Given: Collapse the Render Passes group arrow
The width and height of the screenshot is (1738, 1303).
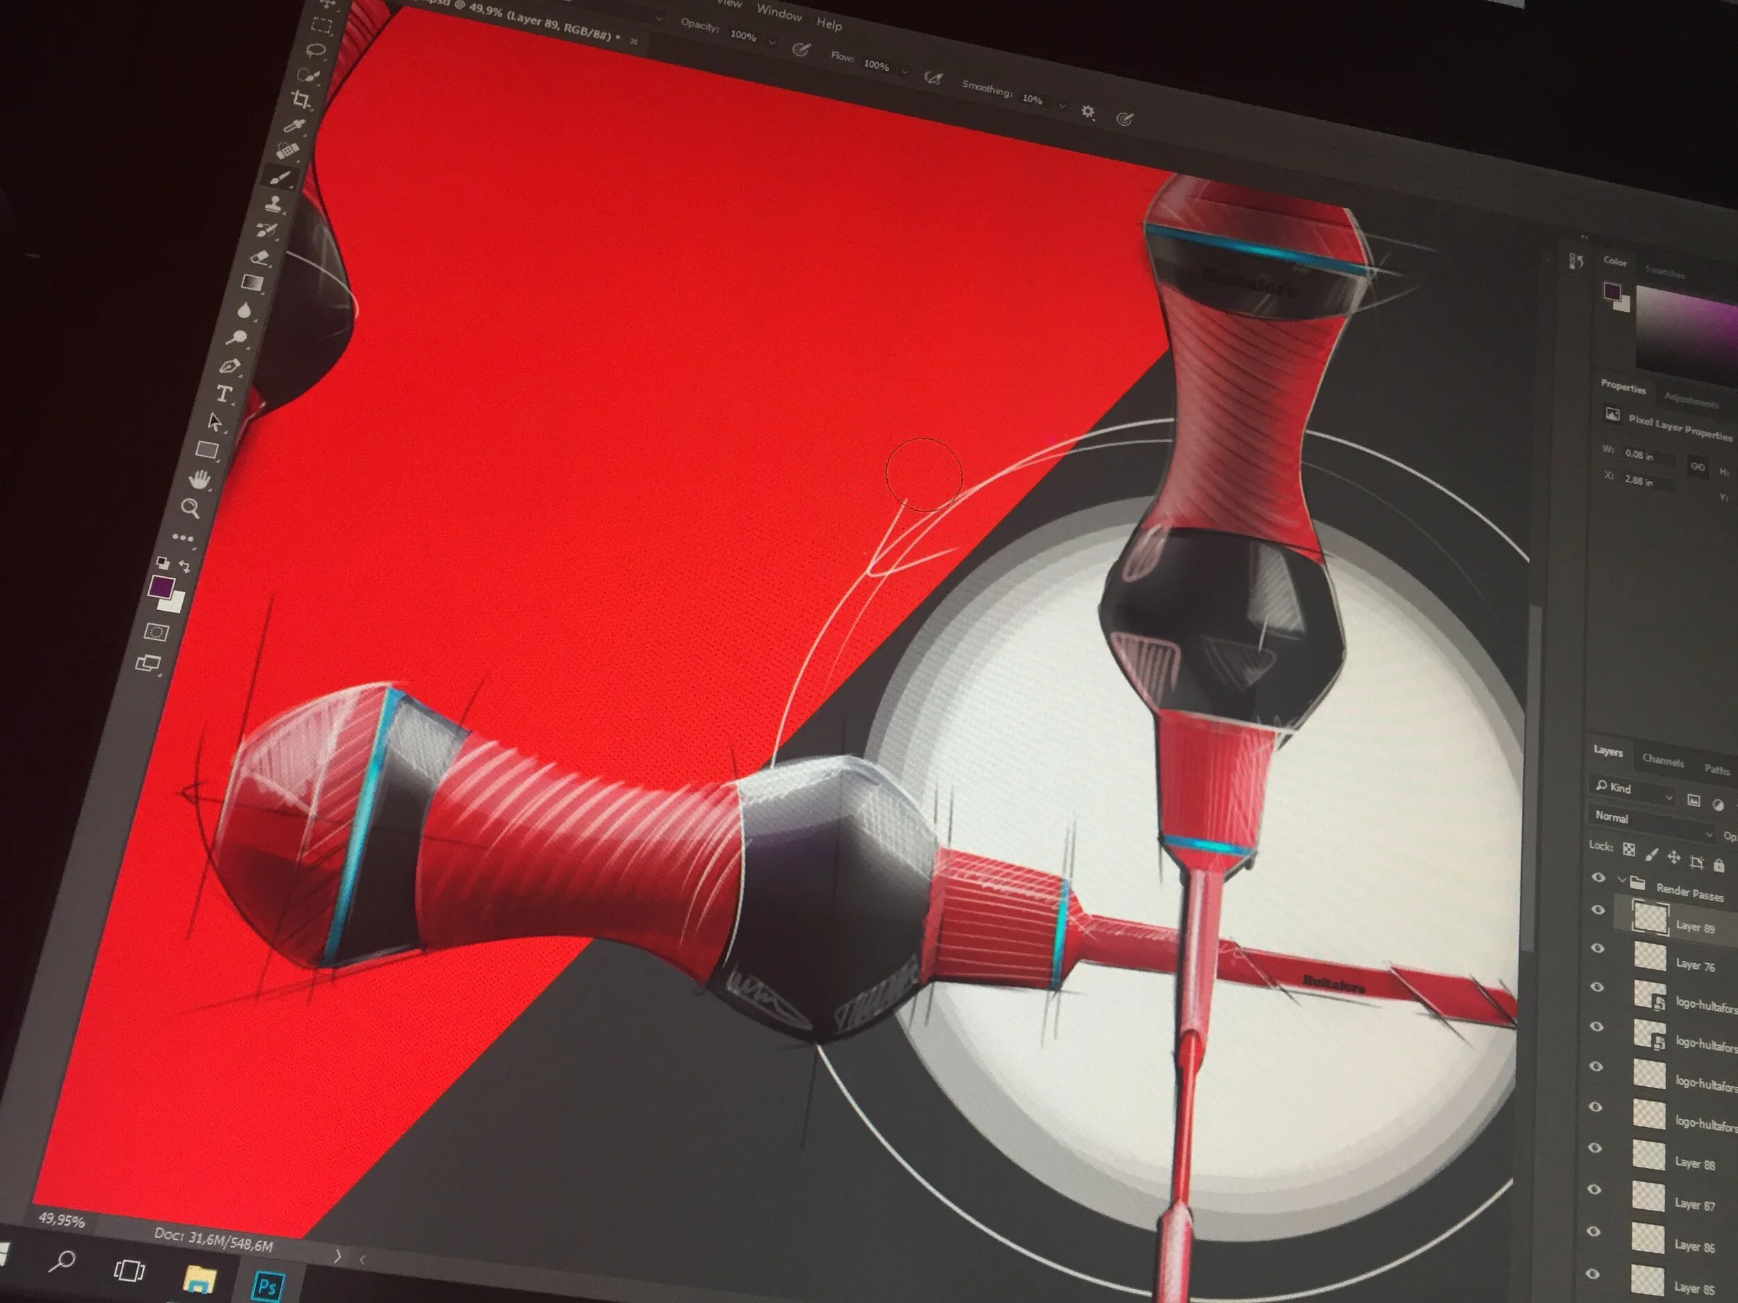Looking at the screenshot, I should [x=1621, y=879].
